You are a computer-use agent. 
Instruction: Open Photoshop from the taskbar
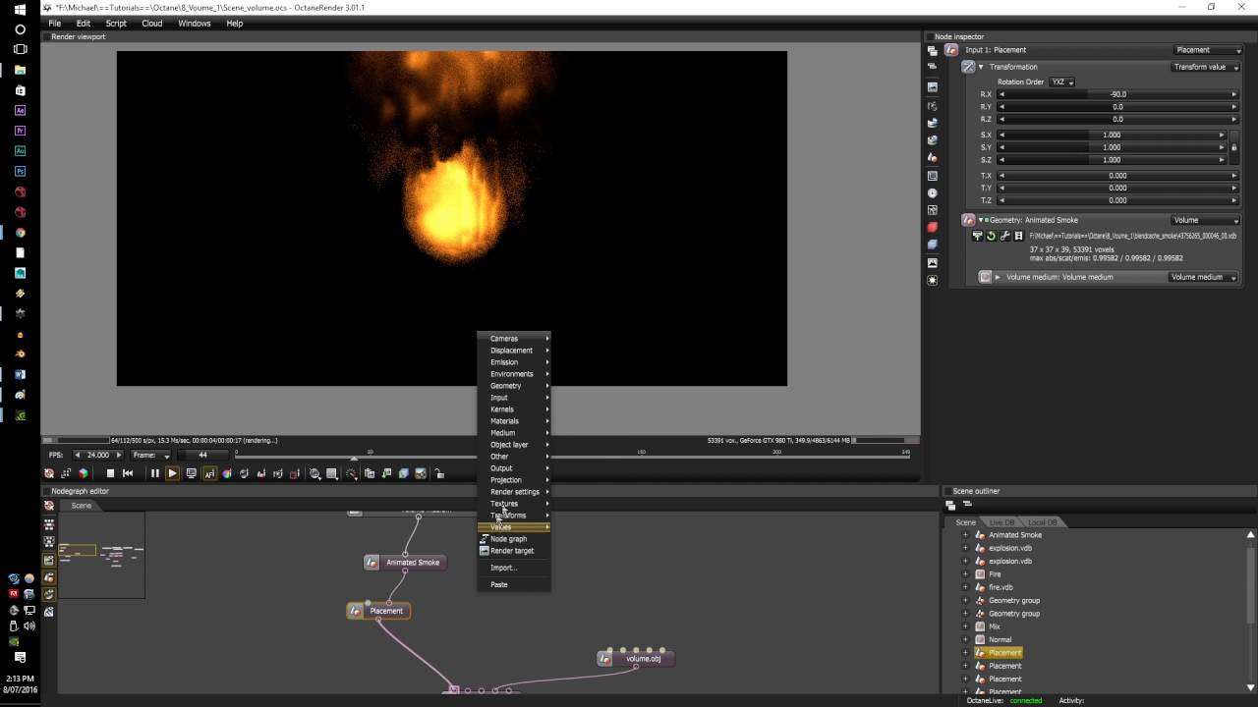coord(20,171)
